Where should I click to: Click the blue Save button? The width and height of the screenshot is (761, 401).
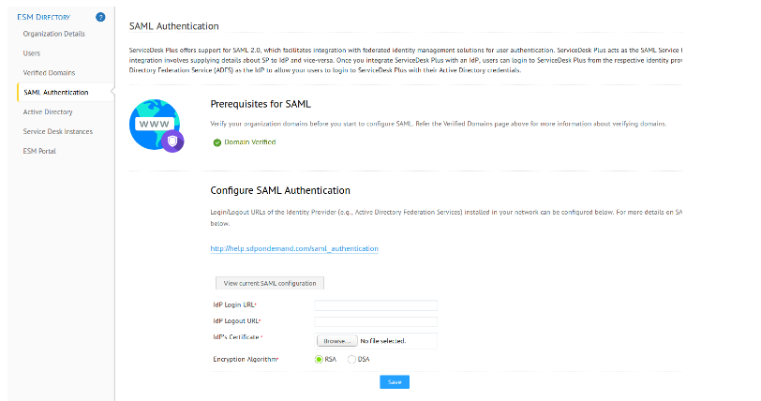point(395,382)
